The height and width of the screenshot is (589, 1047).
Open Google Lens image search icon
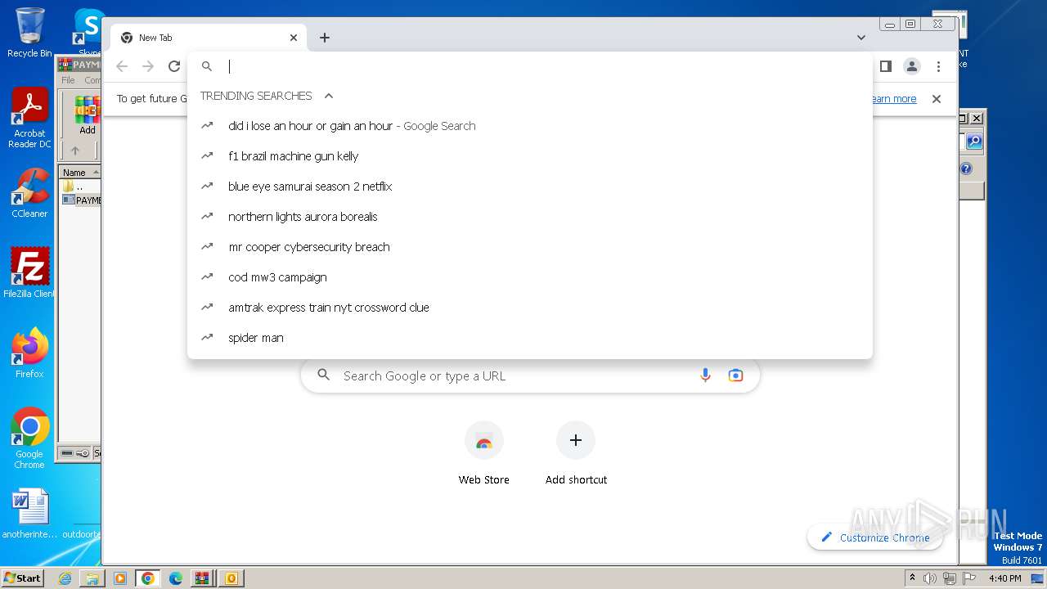coord(735,375)
